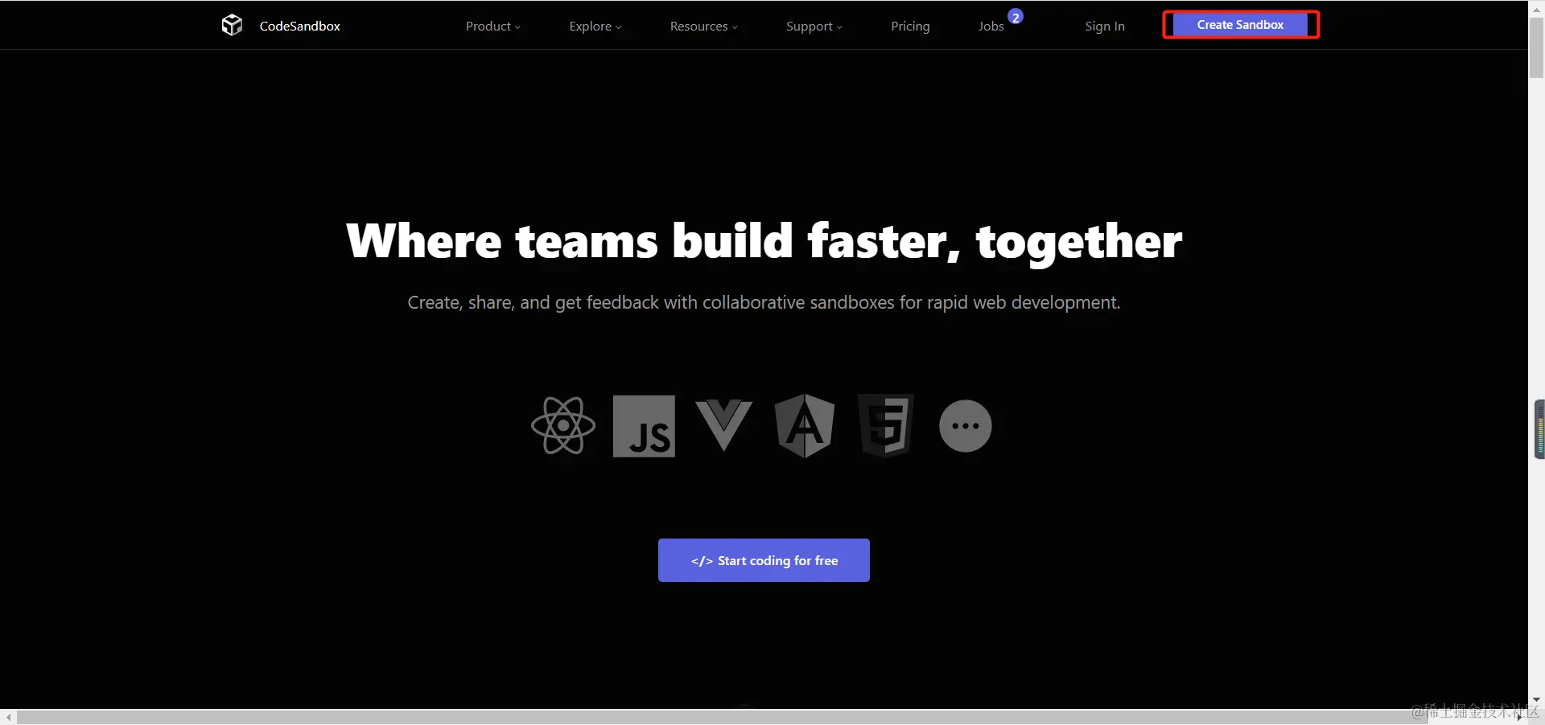Viewport: 1545px width, 725px height.
Task: Choose the Vue logo icon
Action: coord(723,426)
